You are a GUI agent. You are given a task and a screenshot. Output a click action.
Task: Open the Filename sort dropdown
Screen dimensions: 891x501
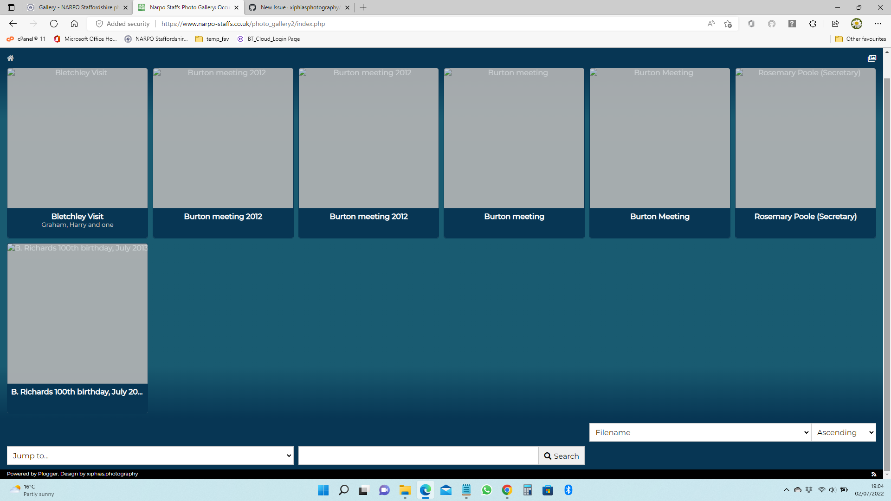699,432
